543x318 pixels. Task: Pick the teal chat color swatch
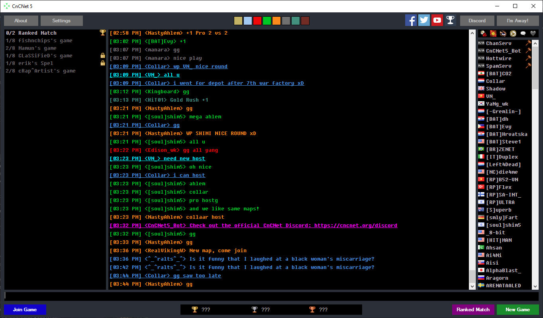[x=295, y=21]
